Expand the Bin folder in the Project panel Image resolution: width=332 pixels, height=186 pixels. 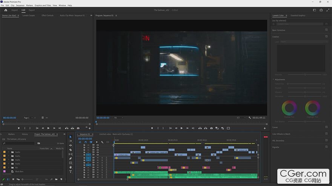(x=8, y=168)
